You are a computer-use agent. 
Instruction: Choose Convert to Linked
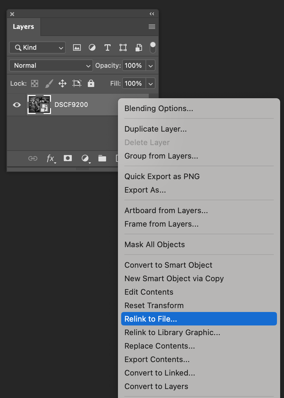199,373
